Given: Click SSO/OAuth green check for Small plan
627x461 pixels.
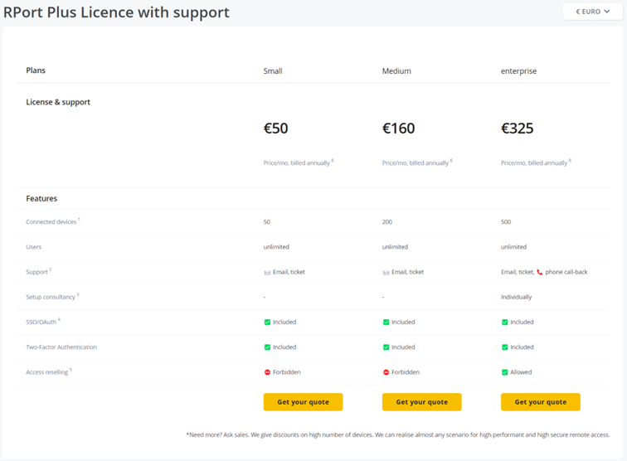Looking at the screenshot, I should (x=267, y=322).
